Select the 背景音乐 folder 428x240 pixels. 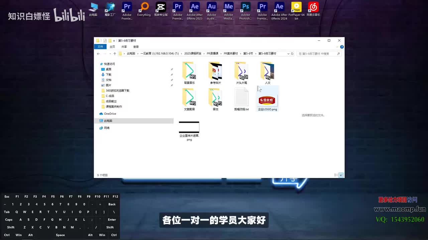coord(189,73)
